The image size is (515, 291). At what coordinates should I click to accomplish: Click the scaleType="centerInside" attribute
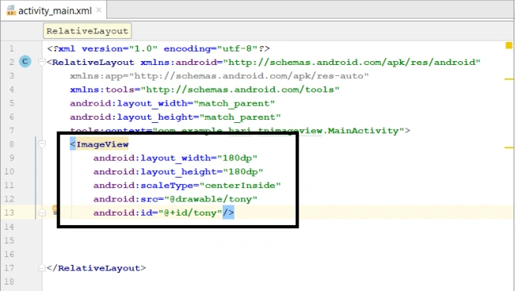coord(187,186)
